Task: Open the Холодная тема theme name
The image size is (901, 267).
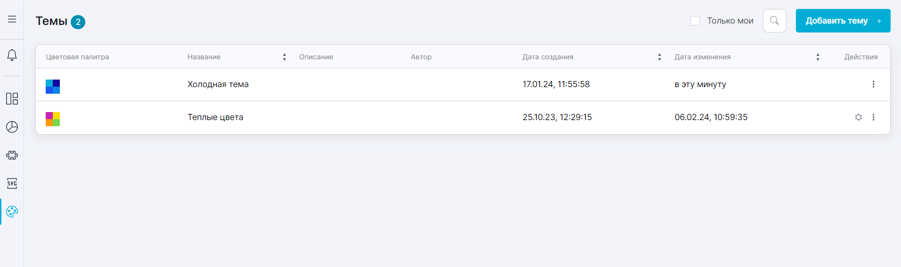Action: 218,84
